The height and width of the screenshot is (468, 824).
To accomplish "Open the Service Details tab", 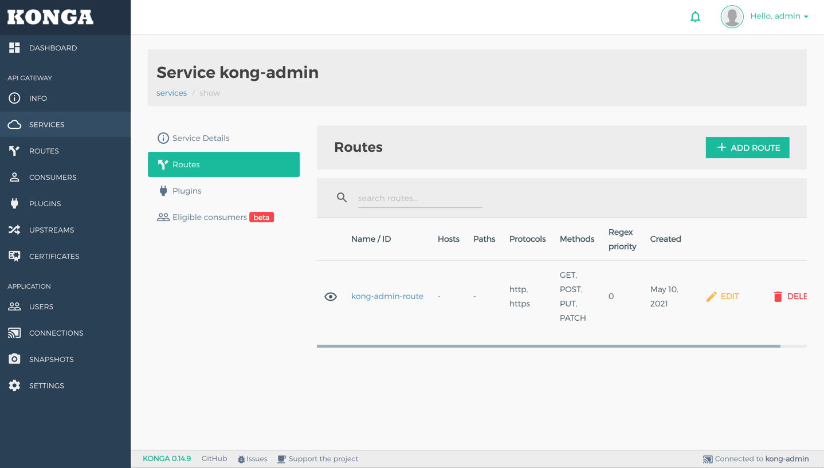I will tap(223, 138).
